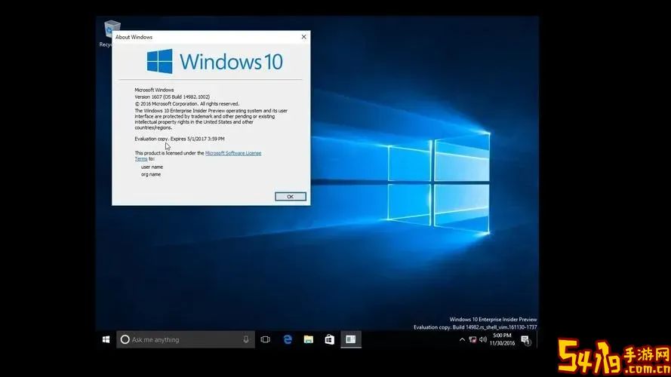Open the volume speaker tray icon
The image size is (671, 377).
483,339
